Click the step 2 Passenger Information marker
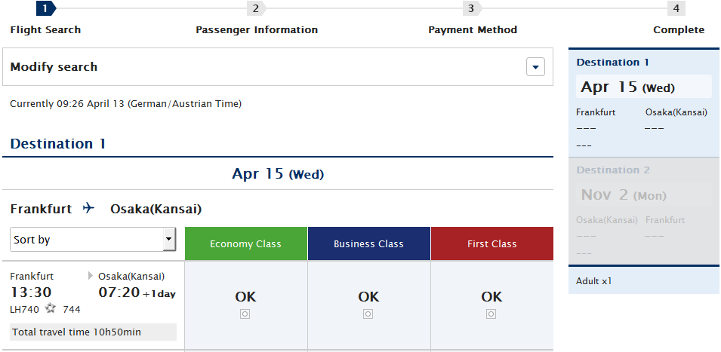 coord(256,8)
